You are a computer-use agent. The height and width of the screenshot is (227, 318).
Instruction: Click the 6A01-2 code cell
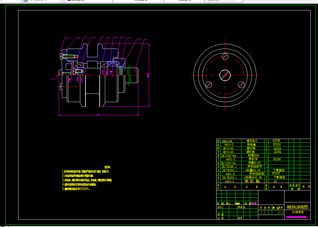(231, 159)
